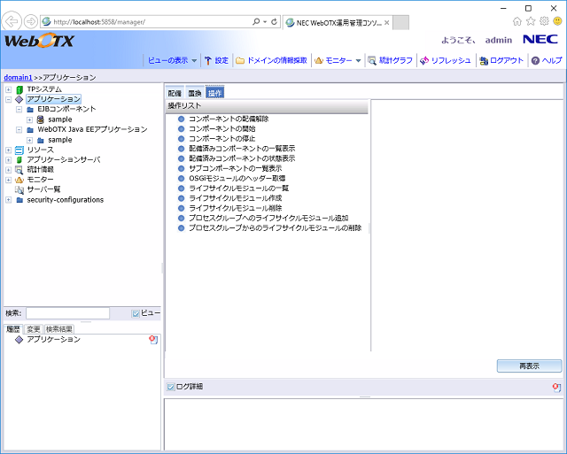Click the ログアウト logout icon

(483, 60)
